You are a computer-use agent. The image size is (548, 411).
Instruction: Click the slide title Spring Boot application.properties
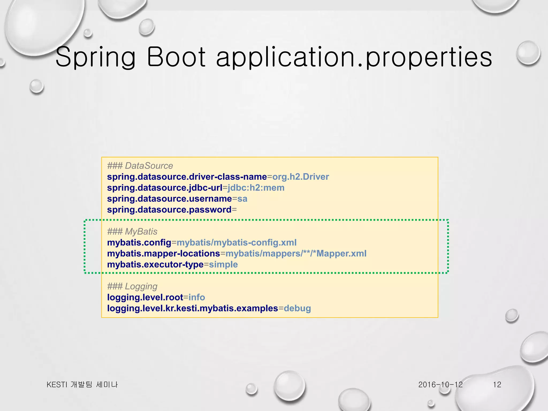[273, 57]
